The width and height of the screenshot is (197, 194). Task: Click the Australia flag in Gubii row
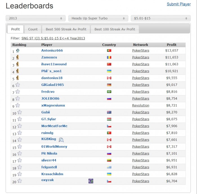click(x=109, y=112)
